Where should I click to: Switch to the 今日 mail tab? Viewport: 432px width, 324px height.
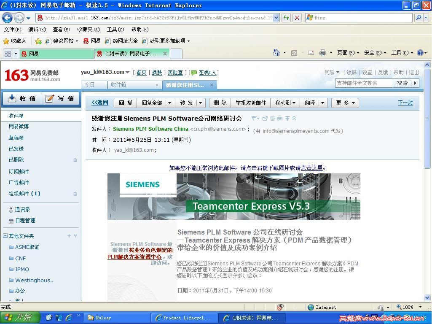(x=94, y=85)
